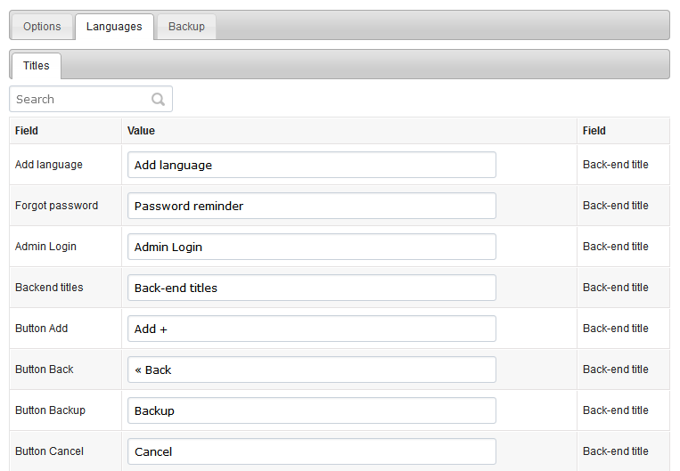Select the Admin Login value input
This screenshot has height=471, width=680.
(312, 247)
